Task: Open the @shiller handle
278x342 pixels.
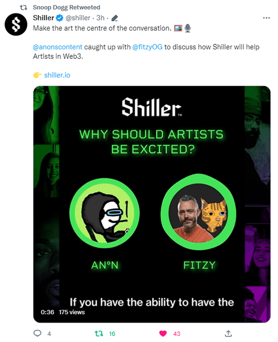Action: pyautogui.click(x=78, y=18)
